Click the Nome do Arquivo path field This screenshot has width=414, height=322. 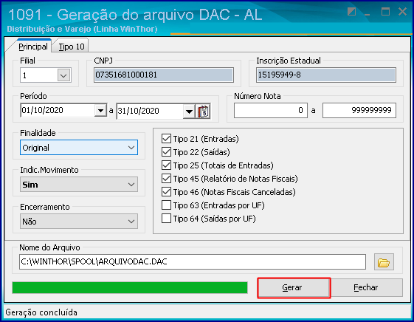(x=193, y=261)
